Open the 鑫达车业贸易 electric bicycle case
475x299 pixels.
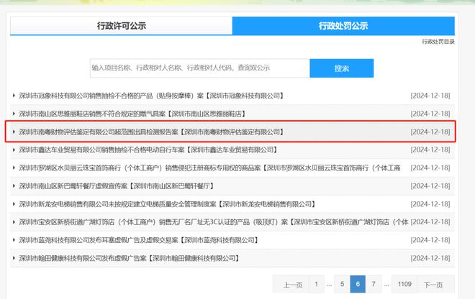tap(148, 149)
